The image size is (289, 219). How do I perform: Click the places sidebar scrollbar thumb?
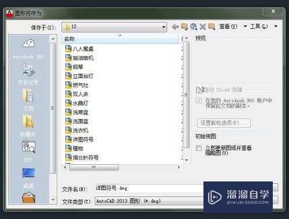pos(53,108)
